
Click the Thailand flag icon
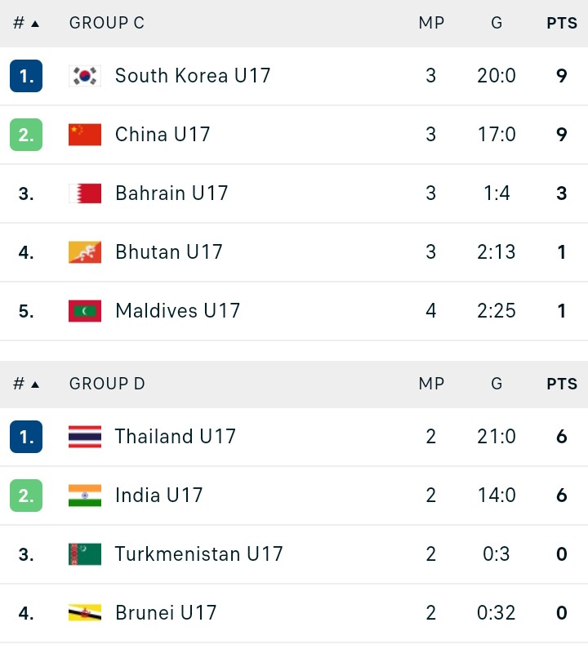tap(85, 437)
